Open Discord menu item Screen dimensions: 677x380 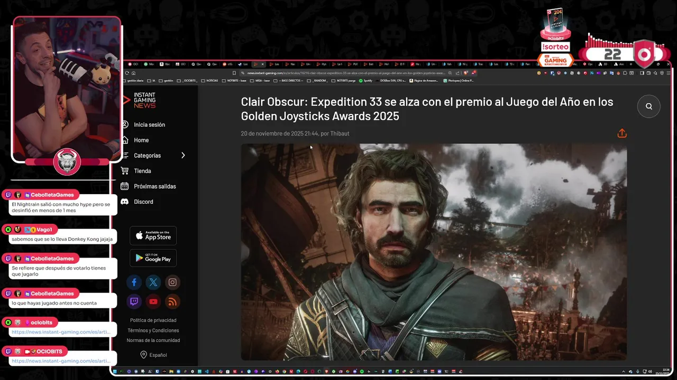coord(143,202)
